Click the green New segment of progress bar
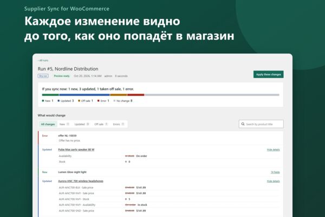 [x=50, y=95]
